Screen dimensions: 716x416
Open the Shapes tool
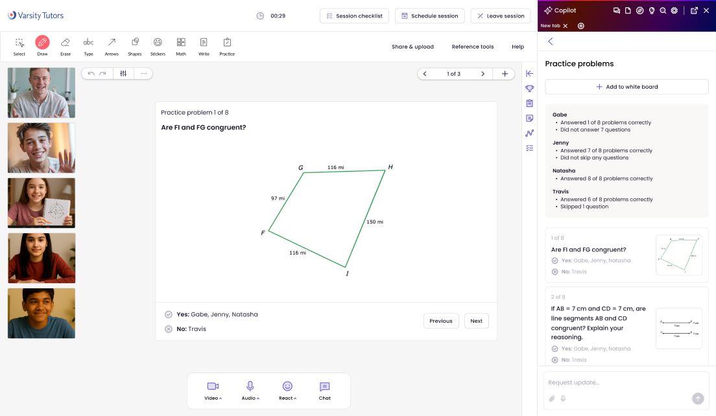(x=135, y=43)
